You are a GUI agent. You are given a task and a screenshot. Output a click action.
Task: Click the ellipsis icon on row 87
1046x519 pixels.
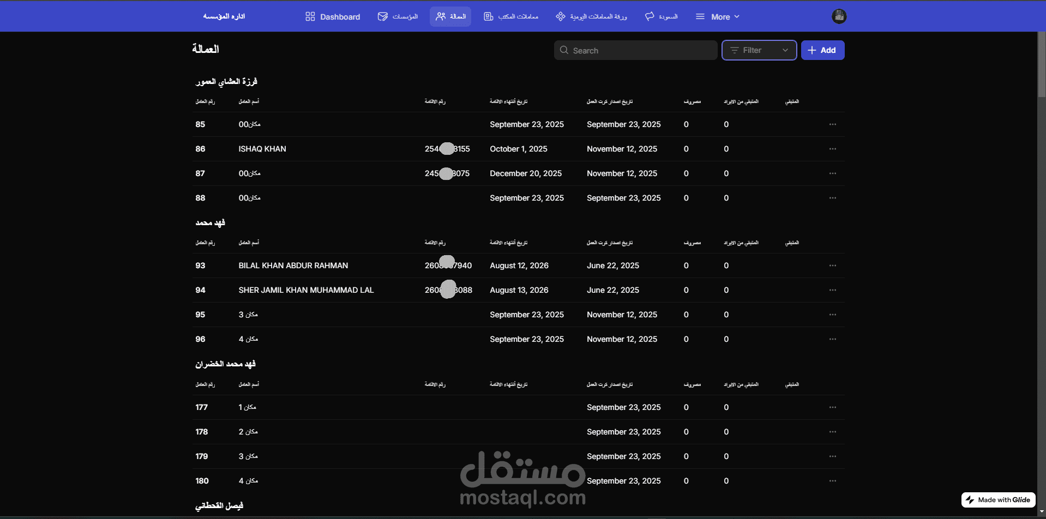[x=832, y=173]
